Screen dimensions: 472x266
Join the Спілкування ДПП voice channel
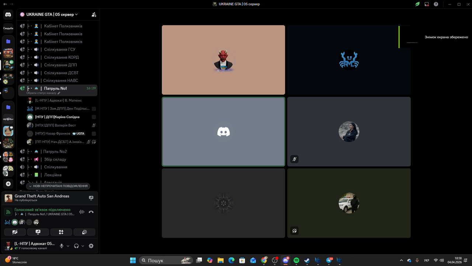coord(58,65)
